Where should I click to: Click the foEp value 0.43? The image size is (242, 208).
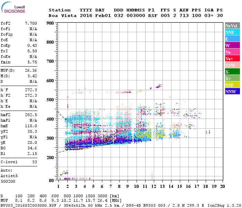[32, 45]
